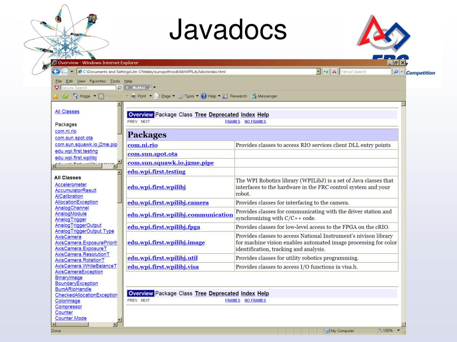This screenshot has width=457, height=342.
Task: Click the McAfee toolbar button
Action: coord(138,88)
